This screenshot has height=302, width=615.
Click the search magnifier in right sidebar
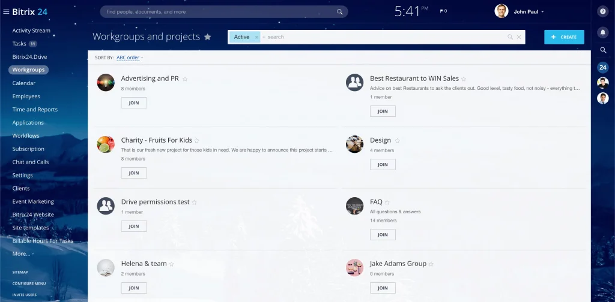coord(603,50)
